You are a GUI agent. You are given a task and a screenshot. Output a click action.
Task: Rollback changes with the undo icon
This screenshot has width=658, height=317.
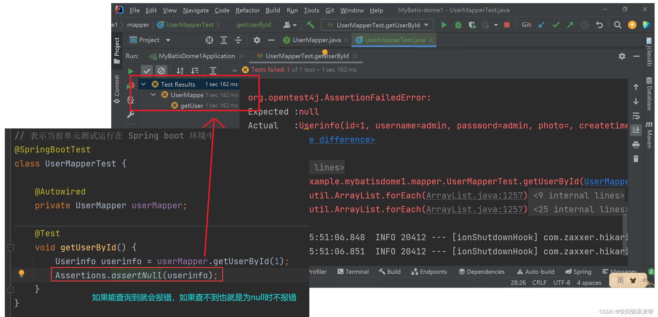[x=599, y=25]
